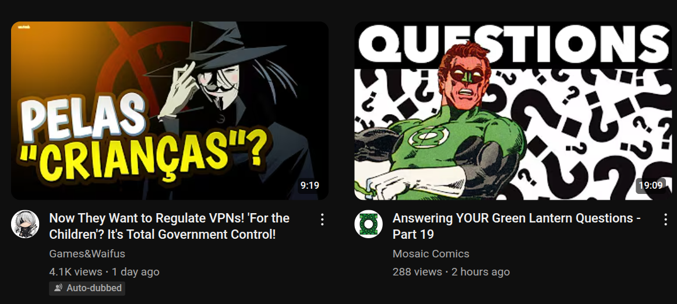Click the '4.1K views' metadata text
Image resolution: width=677 pixels, height=304 pixels.
(76, 272)
